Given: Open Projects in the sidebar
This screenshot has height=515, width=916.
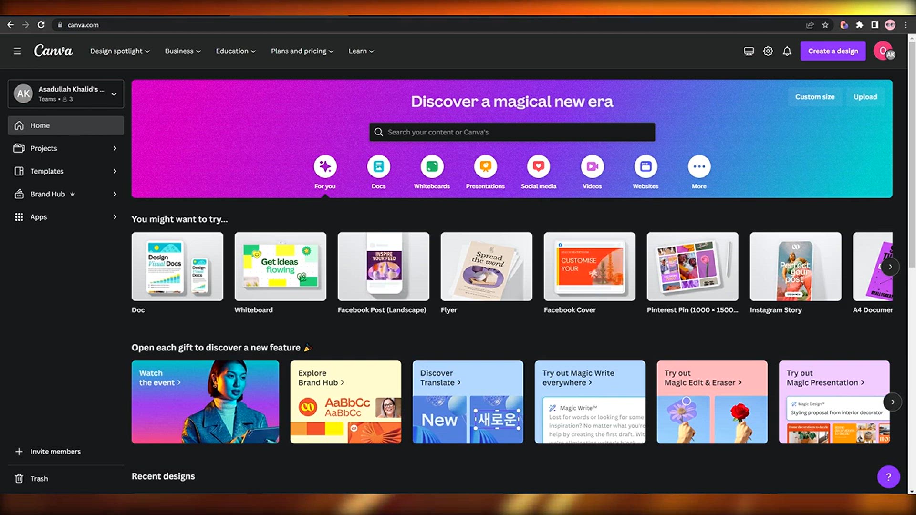Looking at the screenshot, I should click(43, 148).
